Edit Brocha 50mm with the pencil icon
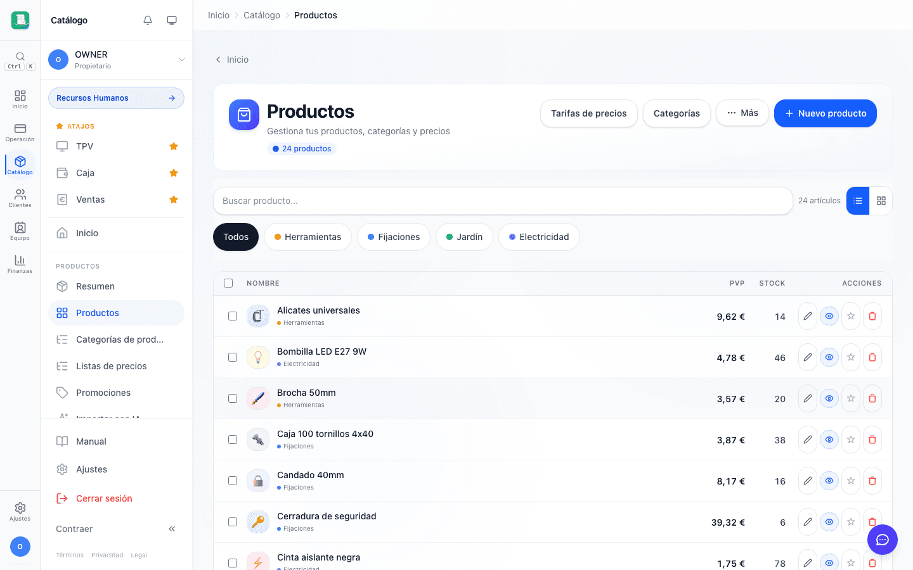 [808, 398]
